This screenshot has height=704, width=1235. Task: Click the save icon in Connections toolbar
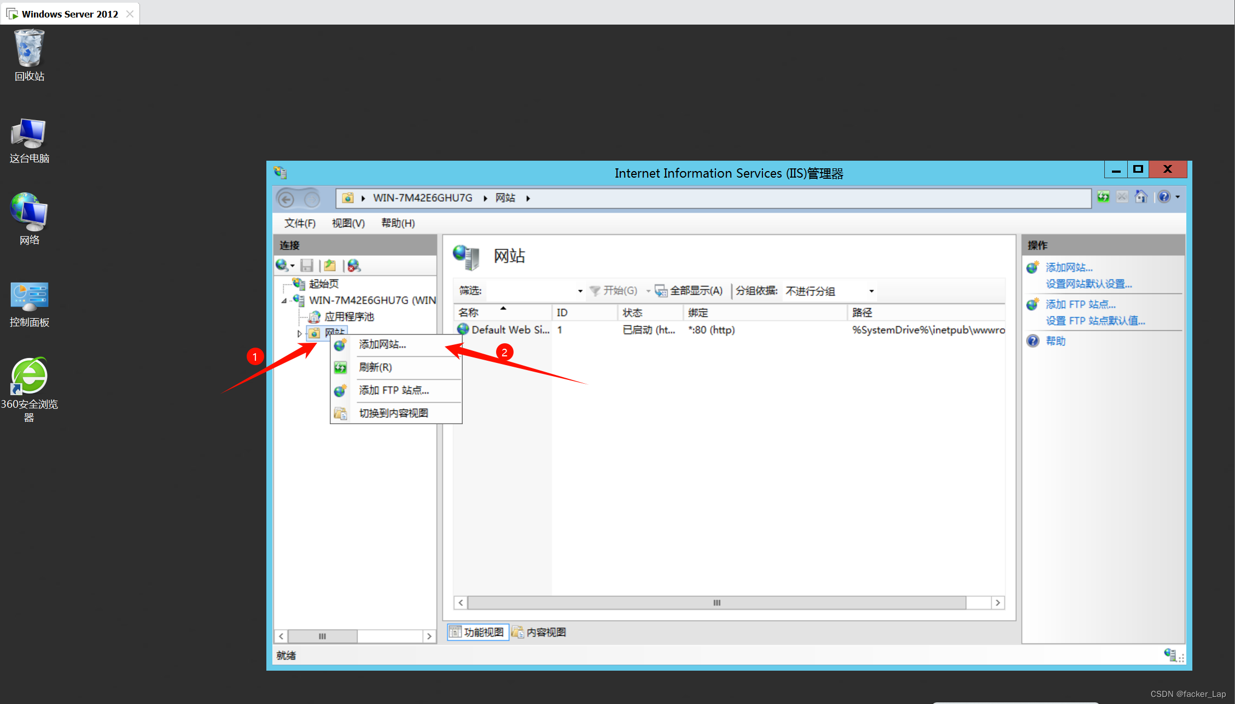click(307, 266)
